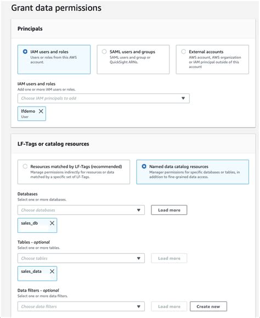
Task: Click the sales_db chip label
Action: pos(30,223)
